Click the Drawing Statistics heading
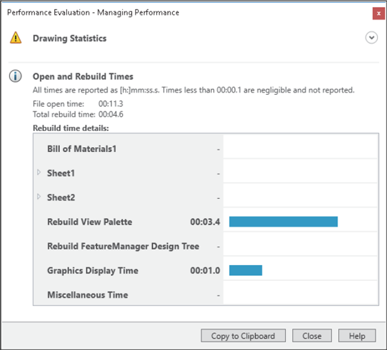 70,38
